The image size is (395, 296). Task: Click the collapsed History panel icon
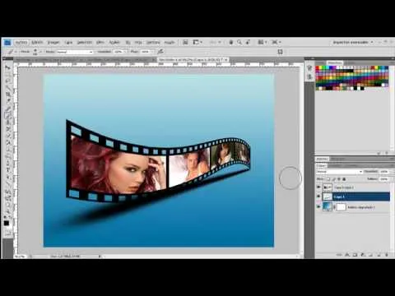pyautogui.click(x=309, y=67)
